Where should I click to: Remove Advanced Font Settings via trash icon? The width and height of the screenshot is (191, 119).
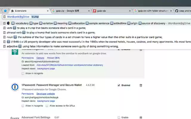pyautogui.click(x=141, y=118)
